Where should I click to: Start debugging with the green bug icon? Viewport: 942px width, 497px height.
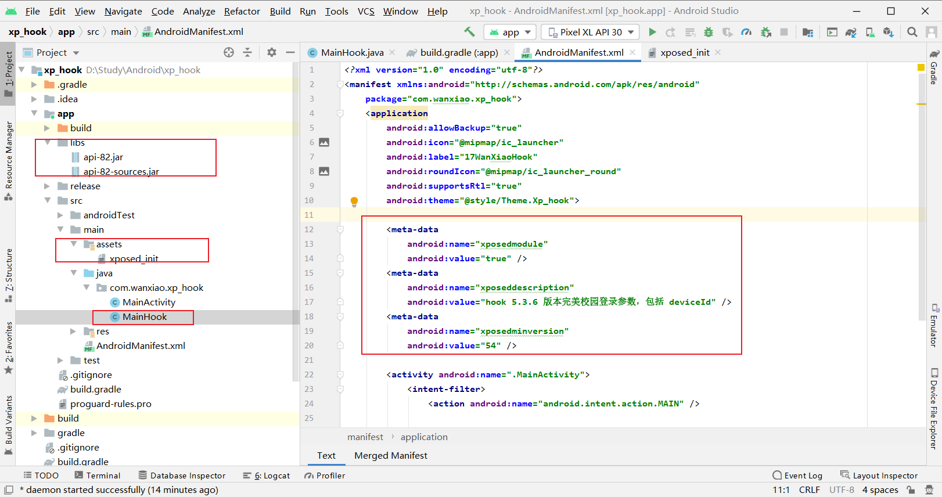pos(709,32)
